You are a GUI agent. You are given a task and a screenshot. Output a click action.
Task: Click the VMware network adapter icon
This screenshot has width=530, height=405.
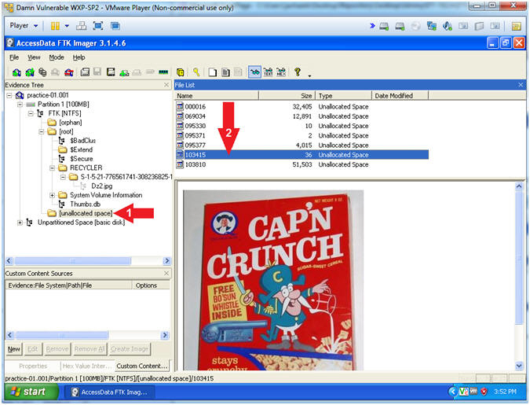[x=432, y=26]
